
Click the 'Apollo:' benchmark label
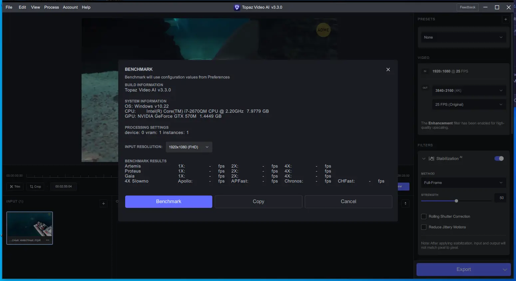(x=185, y=181)
